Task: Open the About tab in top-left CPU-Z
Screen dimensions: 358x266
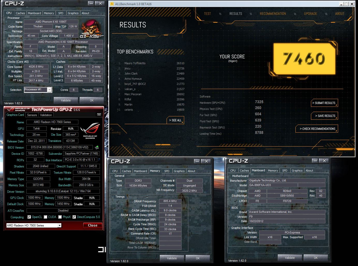Action: point(85,13)
